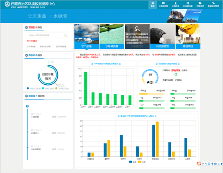Click right arrow of PM2.5 comparison chart title
Image resolution: width=223 pixels, height=173 pixels.
pyautogui.click(x=156, y=116)
